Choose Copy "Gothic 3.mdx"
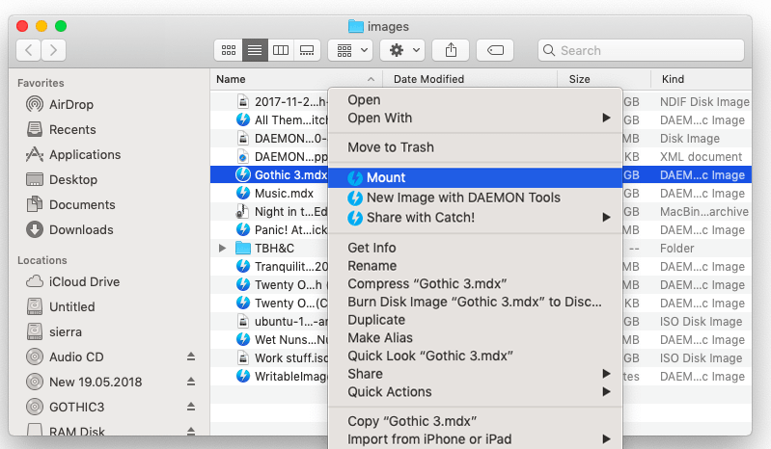The width and height of the screenshot is (771, 449). (x=475, y=421)
